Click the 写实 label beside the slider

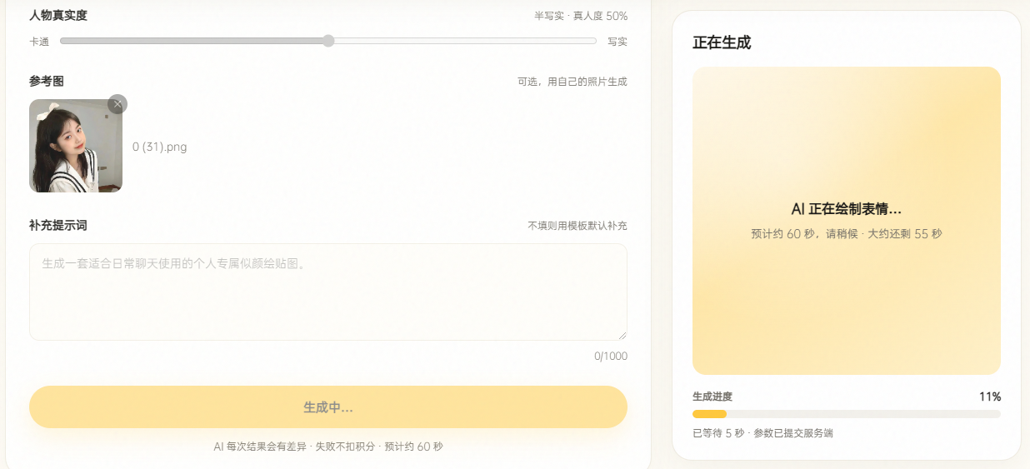[617, 42]
